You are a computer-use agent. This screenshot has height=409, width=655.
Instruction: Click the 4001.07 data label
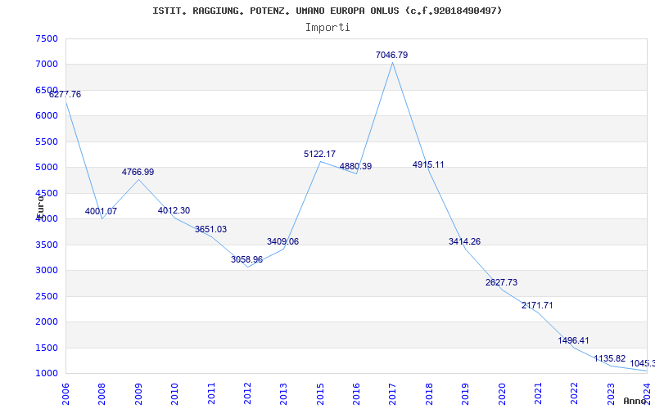tap(101, 211)
